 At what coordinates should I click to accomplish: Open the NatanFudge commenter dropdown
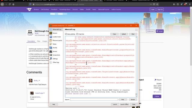pos(44,93)
